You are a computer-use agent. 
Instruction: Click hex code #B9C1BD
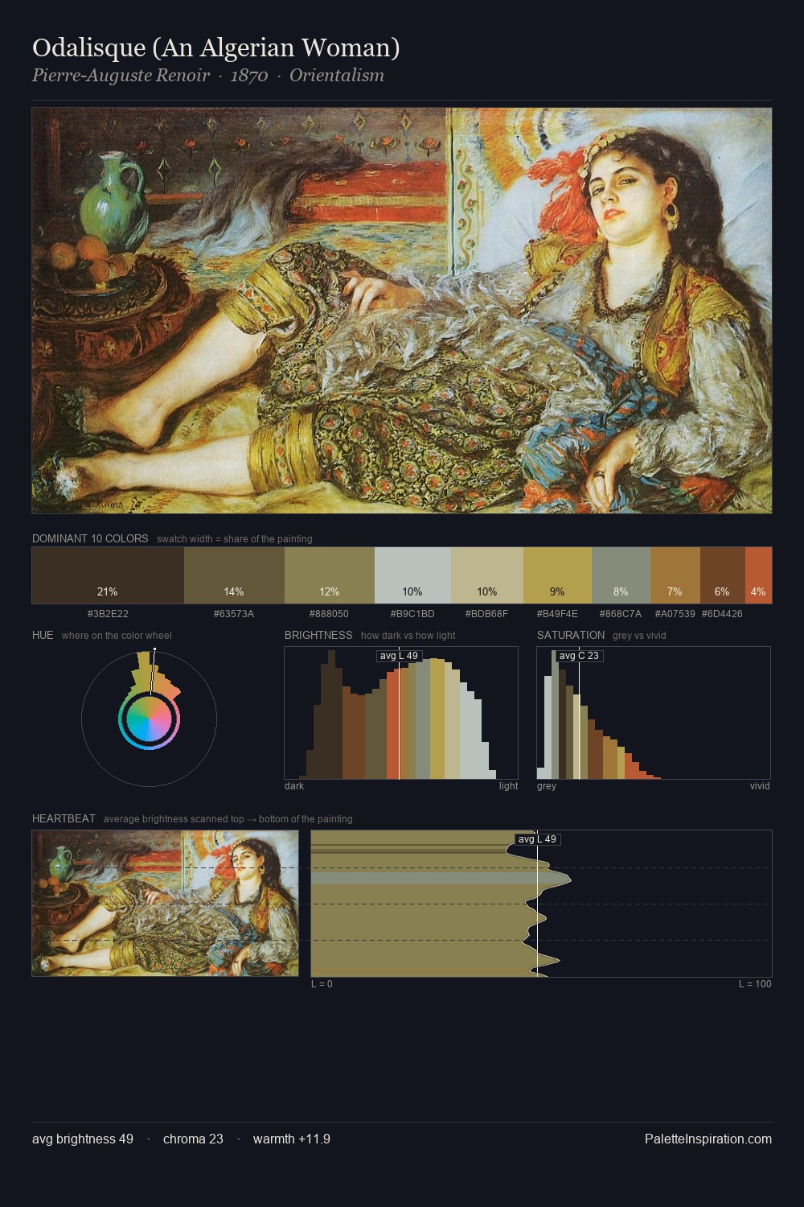click(412, 614)
